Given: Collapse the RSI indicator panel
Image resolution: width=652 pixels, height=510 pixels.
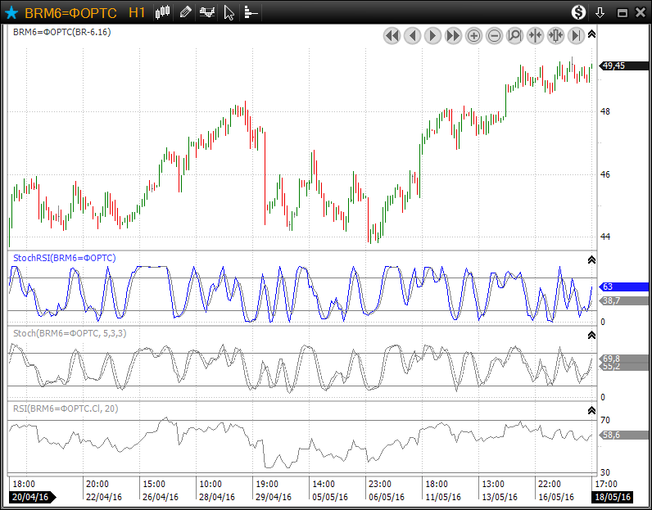Looking at the screenshot, I should tap(591, 411).
